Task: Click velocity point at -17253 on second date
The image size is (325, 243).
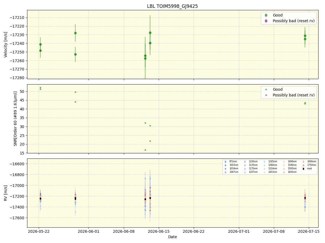Action: point(75,54)
